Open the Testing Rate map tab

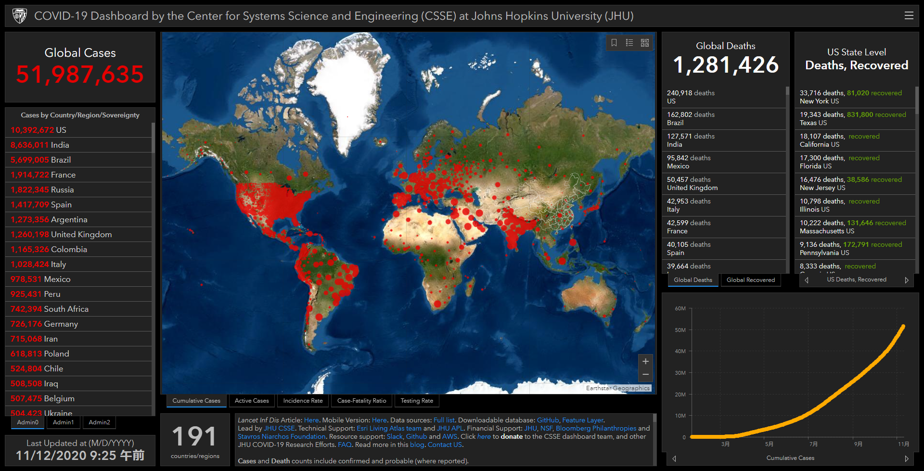coord(417,401)
